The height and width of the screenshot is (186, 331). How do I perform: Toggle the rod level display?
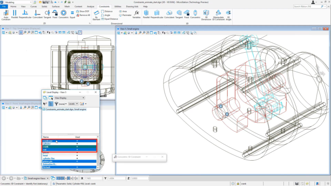(x=69, y=150)
